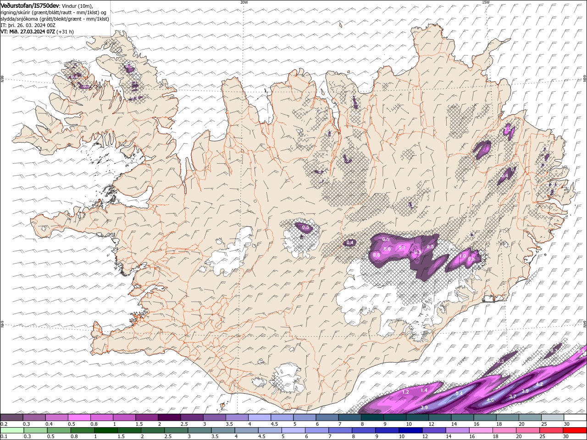The height and width of the screenshot is (440, 587).
Task: Pick the violet rain swatch starting at 12
Action: [434, 430]
